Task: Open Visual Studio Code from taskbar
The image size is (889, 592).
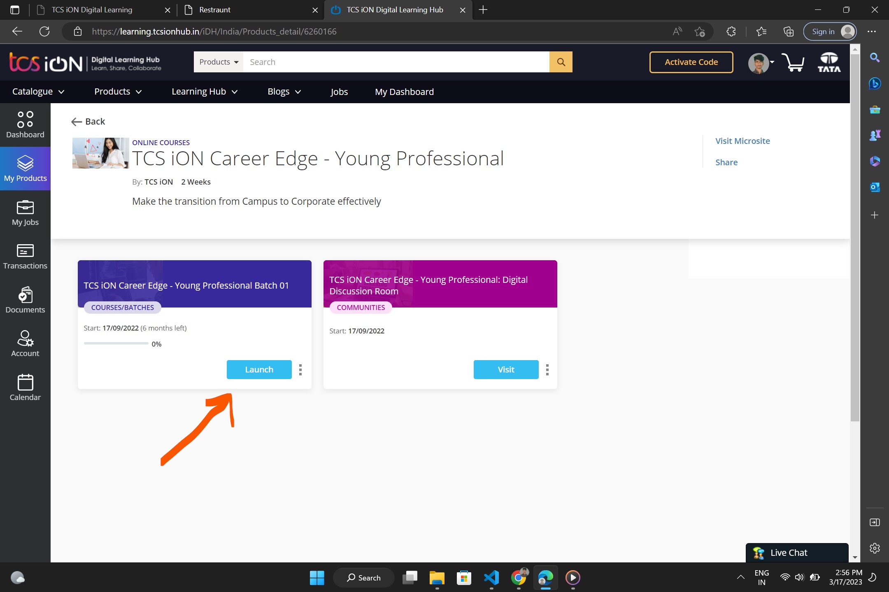Action: pyautogui.click(x=491, y=578)
